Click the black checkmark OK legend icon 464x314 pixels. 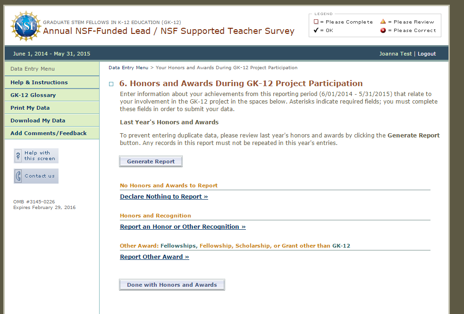316,30
